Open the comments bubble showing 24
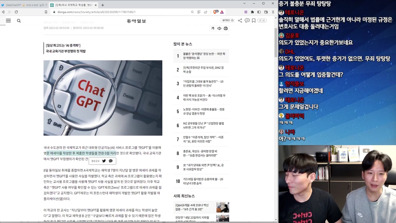 tap(247, 20)
